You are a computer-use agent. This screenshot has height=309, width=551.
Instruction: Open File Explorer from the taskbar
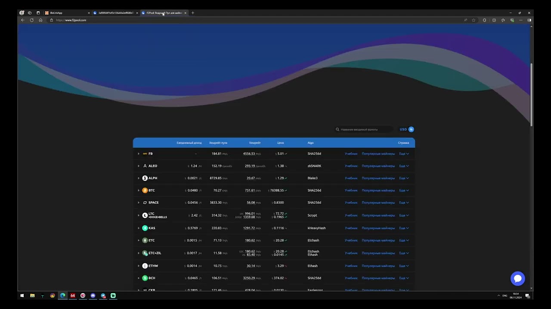point(32,296)
